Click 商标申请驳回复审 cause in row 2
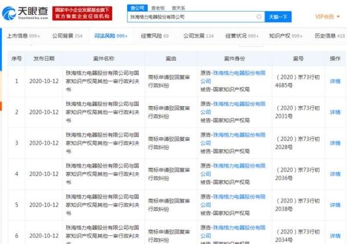Screen dimensions: 347x244 (169, 112)
